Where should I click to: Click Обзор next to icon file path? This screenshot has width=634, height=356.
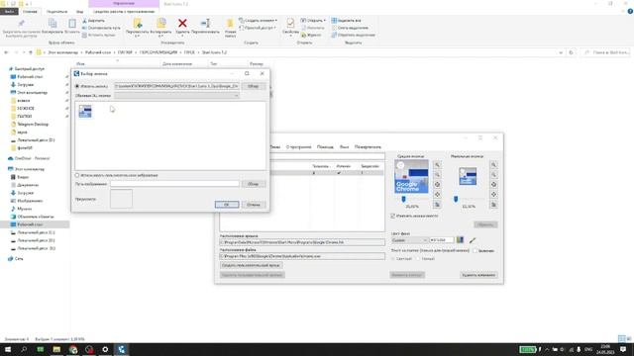[x=254, y=86]
